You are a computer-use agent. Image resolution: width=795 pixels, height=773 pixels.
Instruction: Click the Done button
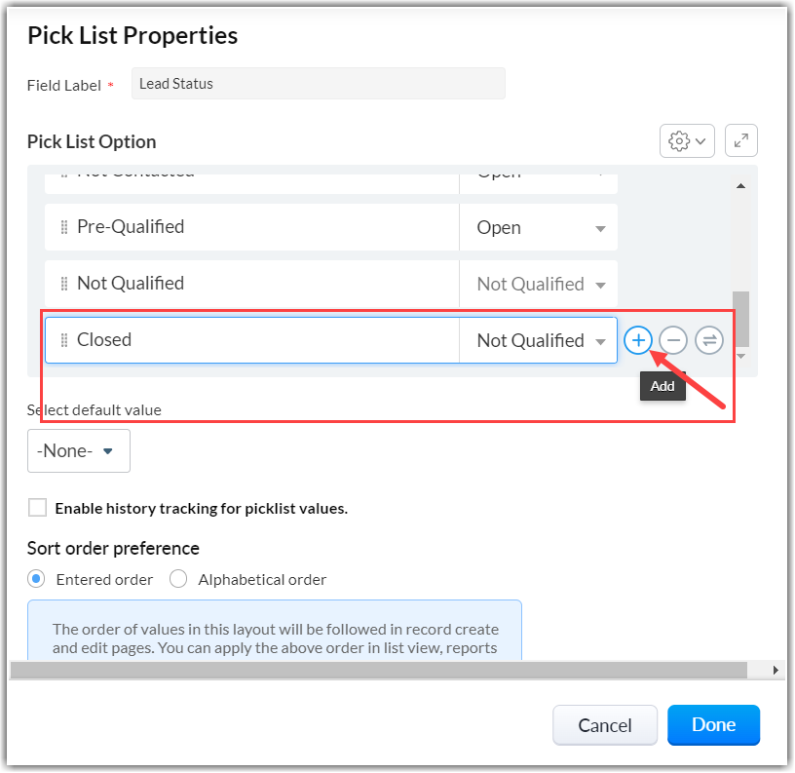pos(713,724)
